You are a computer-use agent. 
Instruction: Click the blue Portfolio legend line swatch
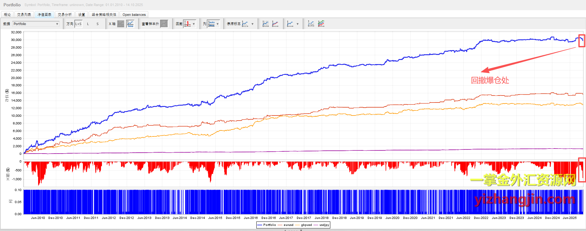[x=259, y=225]
